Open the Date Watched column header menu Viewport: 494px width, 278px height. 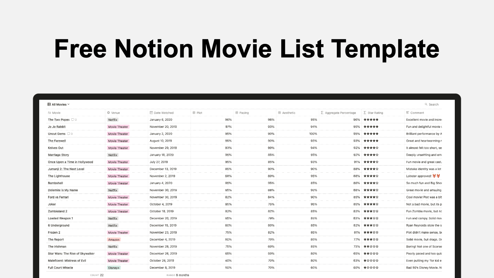(169, 113)
